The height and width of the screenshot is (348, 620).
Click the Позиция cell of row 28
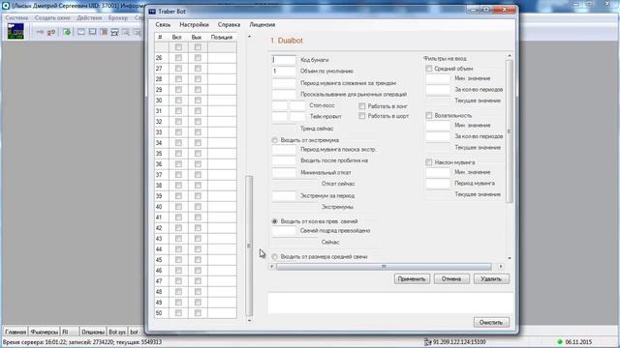pos(222,79)
